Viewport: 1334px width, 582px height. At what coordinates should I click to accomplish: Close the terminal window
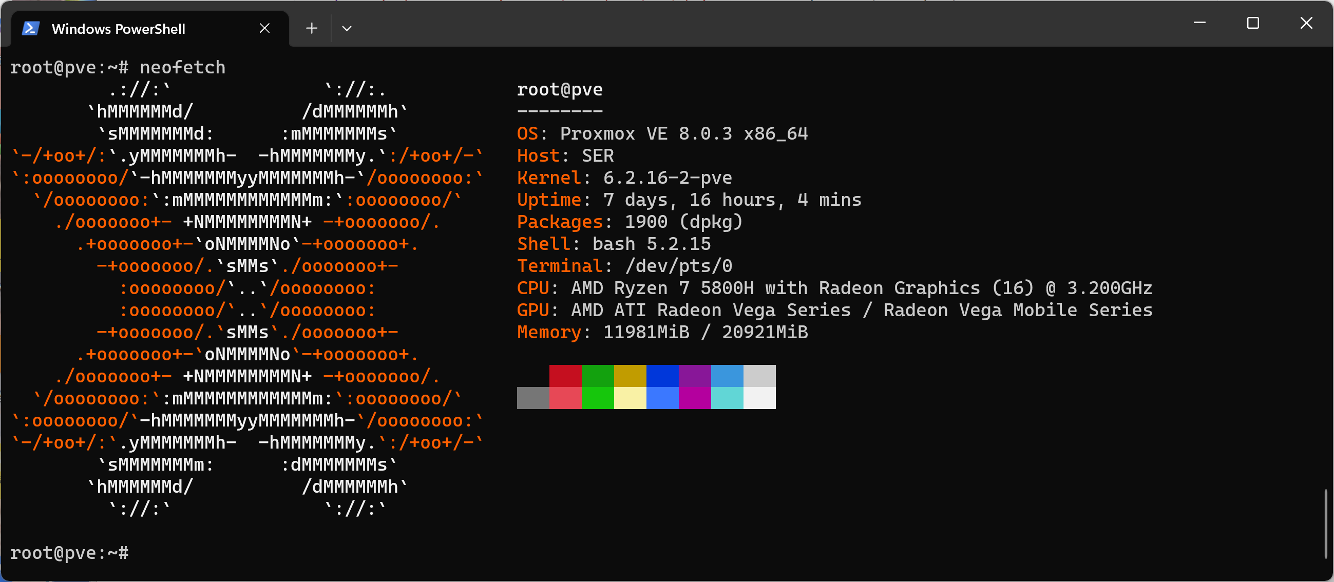pos(1306,23)
